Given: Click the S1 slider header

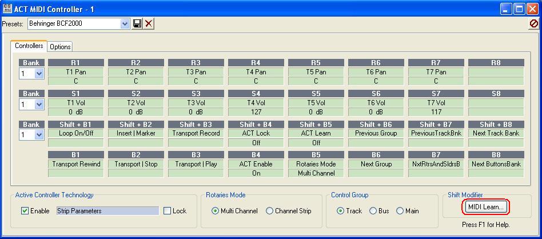Looking at the screenshot, I should pos(75,93).
